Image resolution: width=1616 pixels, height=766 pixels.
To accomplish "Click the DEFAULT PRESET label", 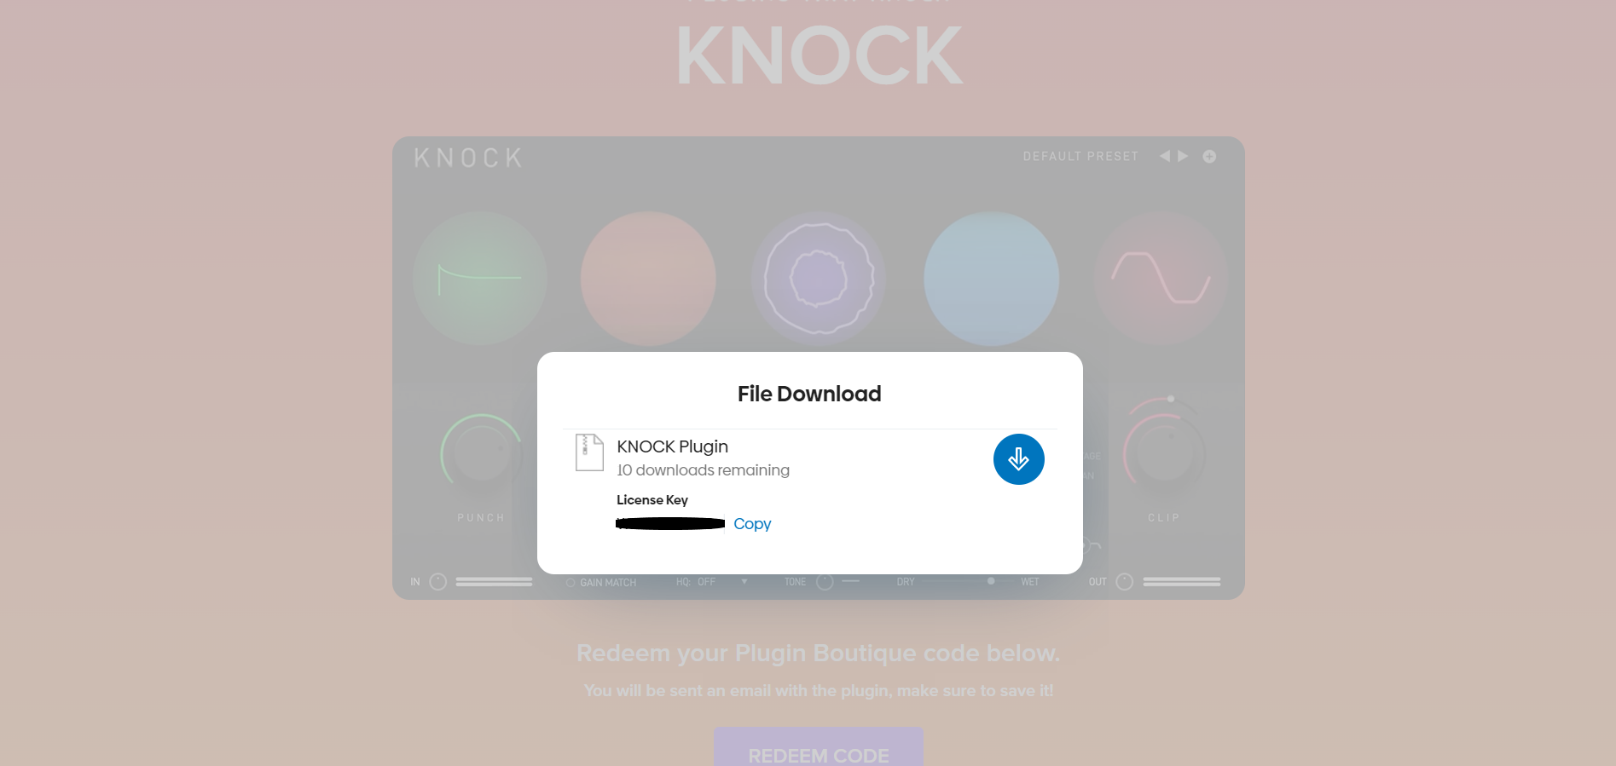I will [1080, 157].
